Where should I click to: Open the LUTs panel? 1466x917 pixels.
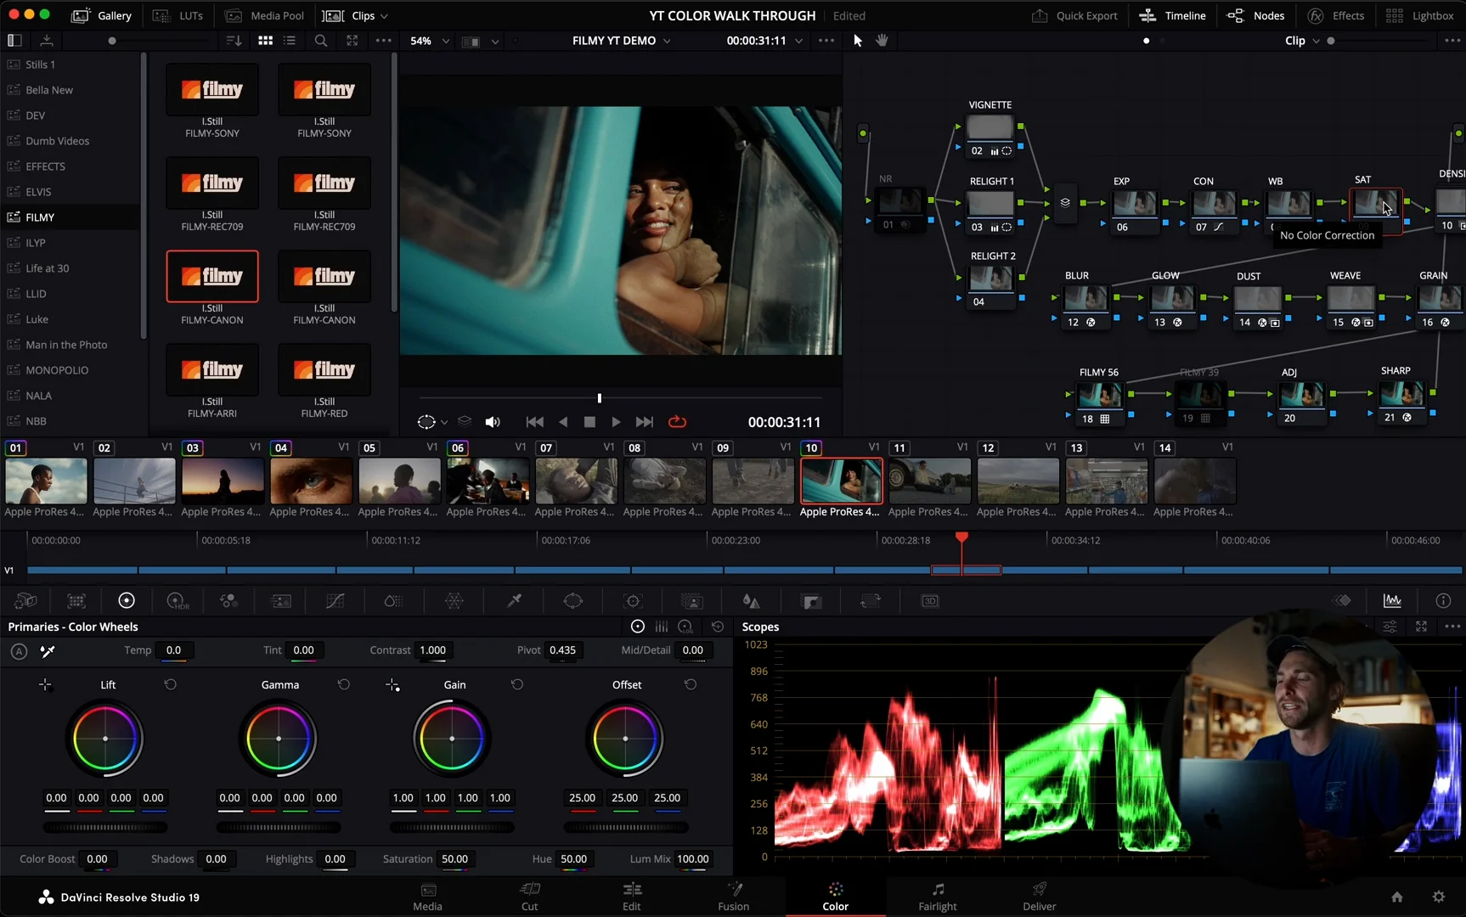coord(178,15)
